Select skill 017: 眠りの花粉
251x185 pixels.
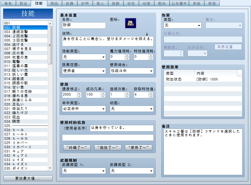pos(26,92)
